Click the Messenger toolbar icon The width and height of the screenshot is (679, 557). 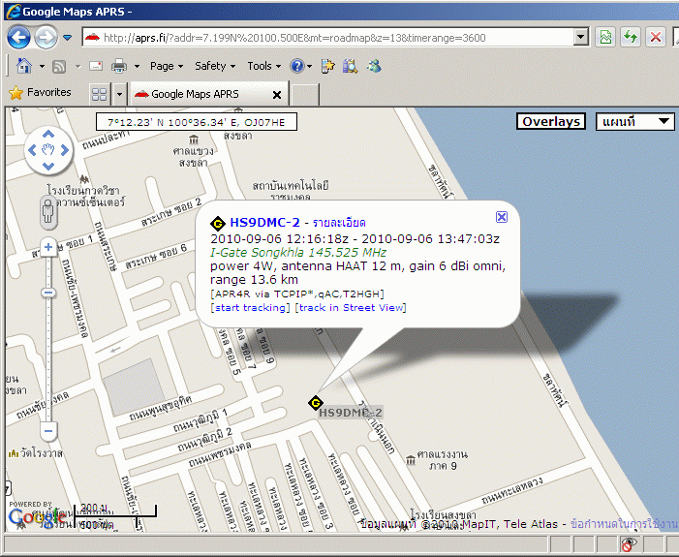[374, 66]
